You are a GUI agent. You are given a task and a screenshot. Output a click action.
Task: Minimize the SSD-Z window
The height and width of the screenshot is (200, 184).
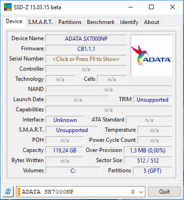[x=131, y=7]
